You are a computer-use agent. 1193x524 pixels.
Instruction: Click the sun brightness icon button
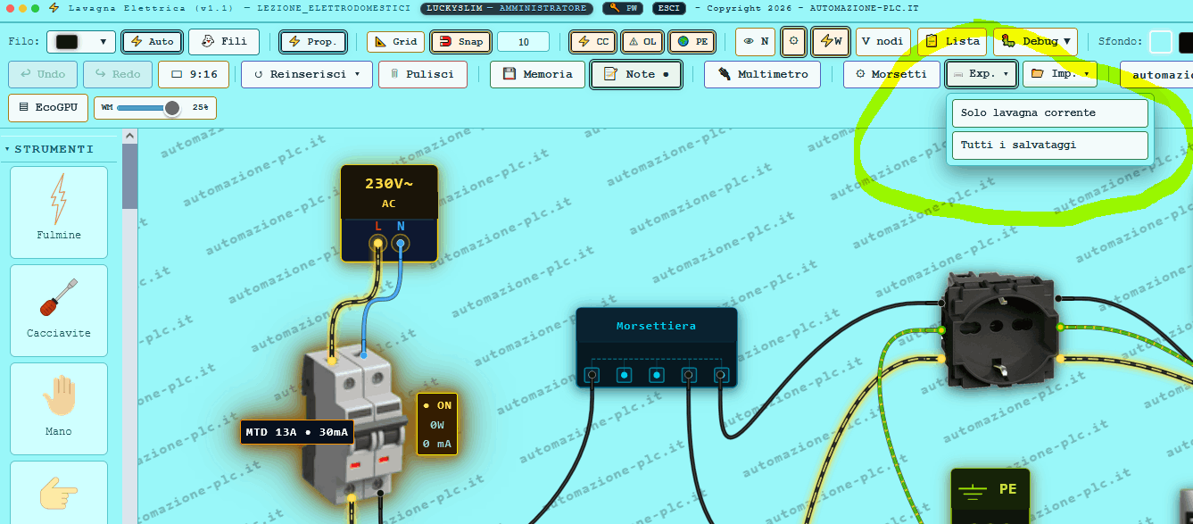[793, 42]
